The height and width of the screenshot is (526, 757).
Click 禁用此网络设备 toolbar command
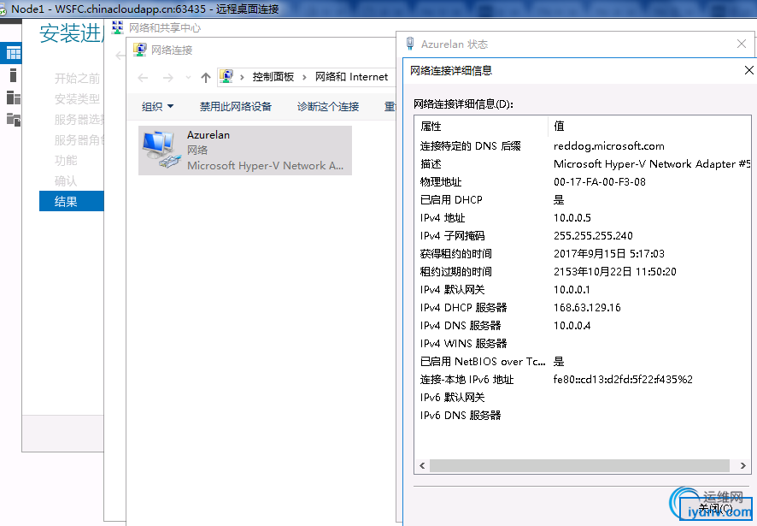tap(236, 106)
